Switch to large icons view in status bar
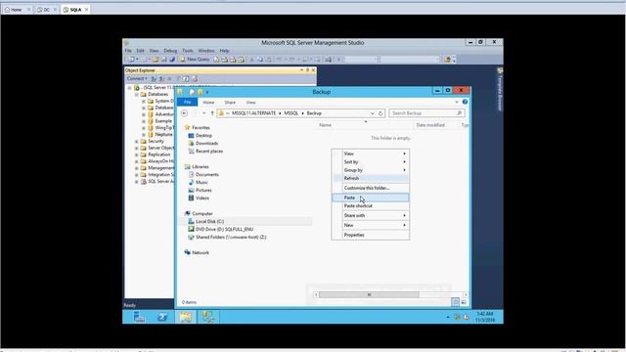The image size is (626, 352). (x=464, y=302)
